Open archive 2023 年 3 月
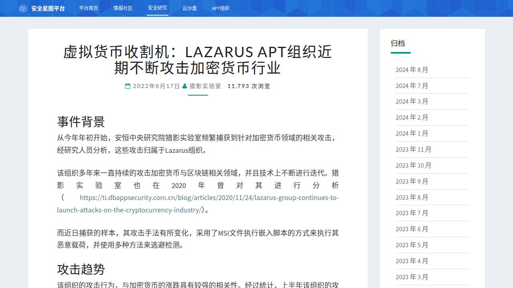513x288 pixels. (x=412, y=277)
